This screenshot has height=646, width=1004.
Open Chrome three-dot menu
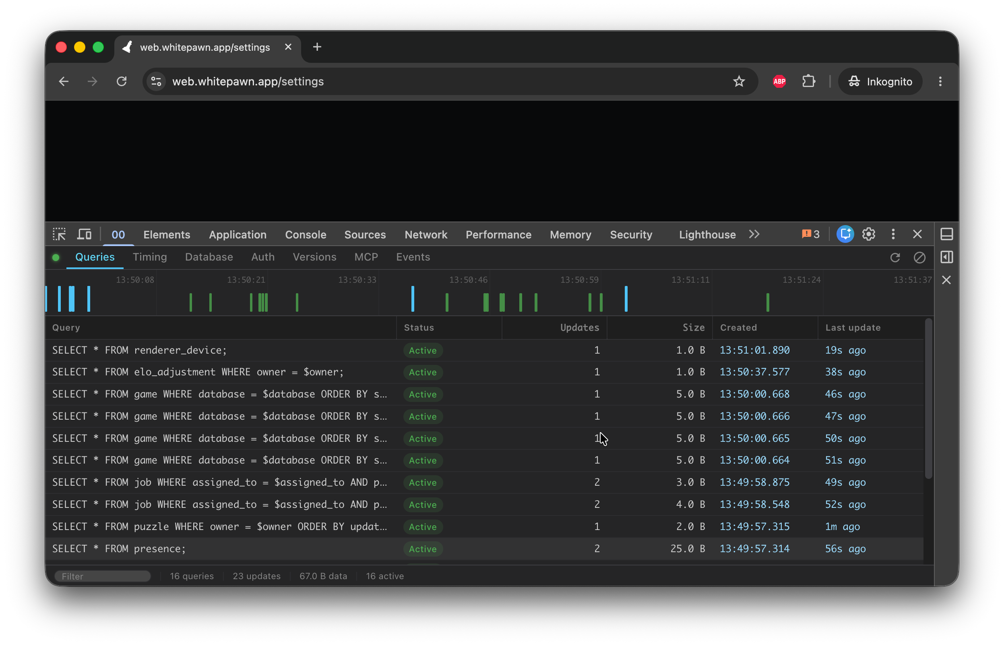click(x=940, y=81)
